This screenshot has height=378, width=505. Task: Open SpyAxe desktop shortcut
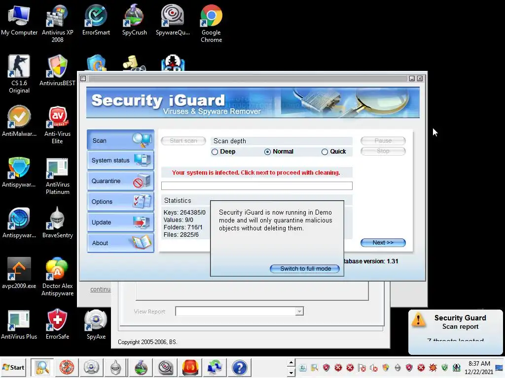pyautogui.click(x=96, y=324)
